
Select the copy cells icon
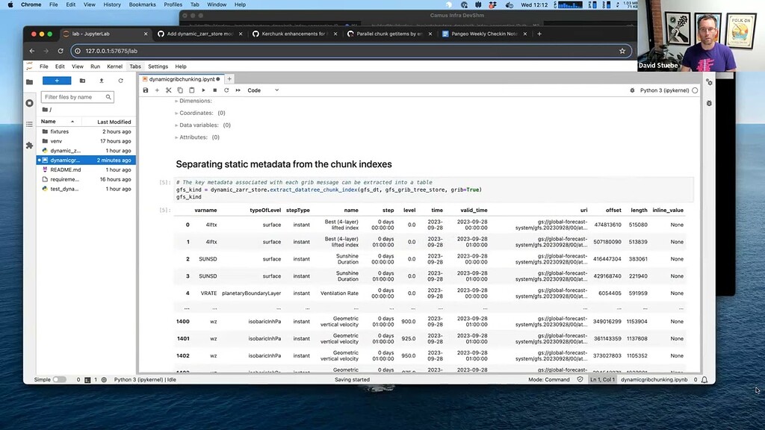pyautogui.click(x=182, y=90)
